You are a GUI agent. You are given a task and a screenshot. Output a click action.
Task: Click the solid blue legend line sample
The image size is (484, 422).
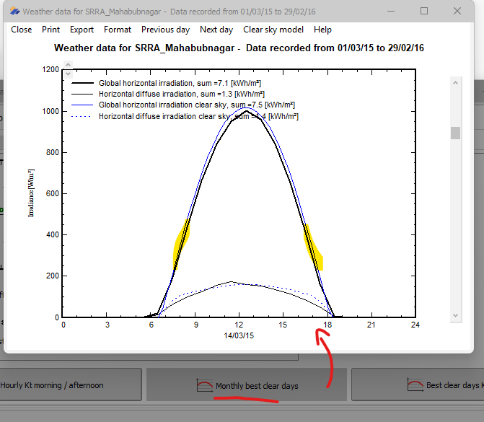(x=82, y=105)
